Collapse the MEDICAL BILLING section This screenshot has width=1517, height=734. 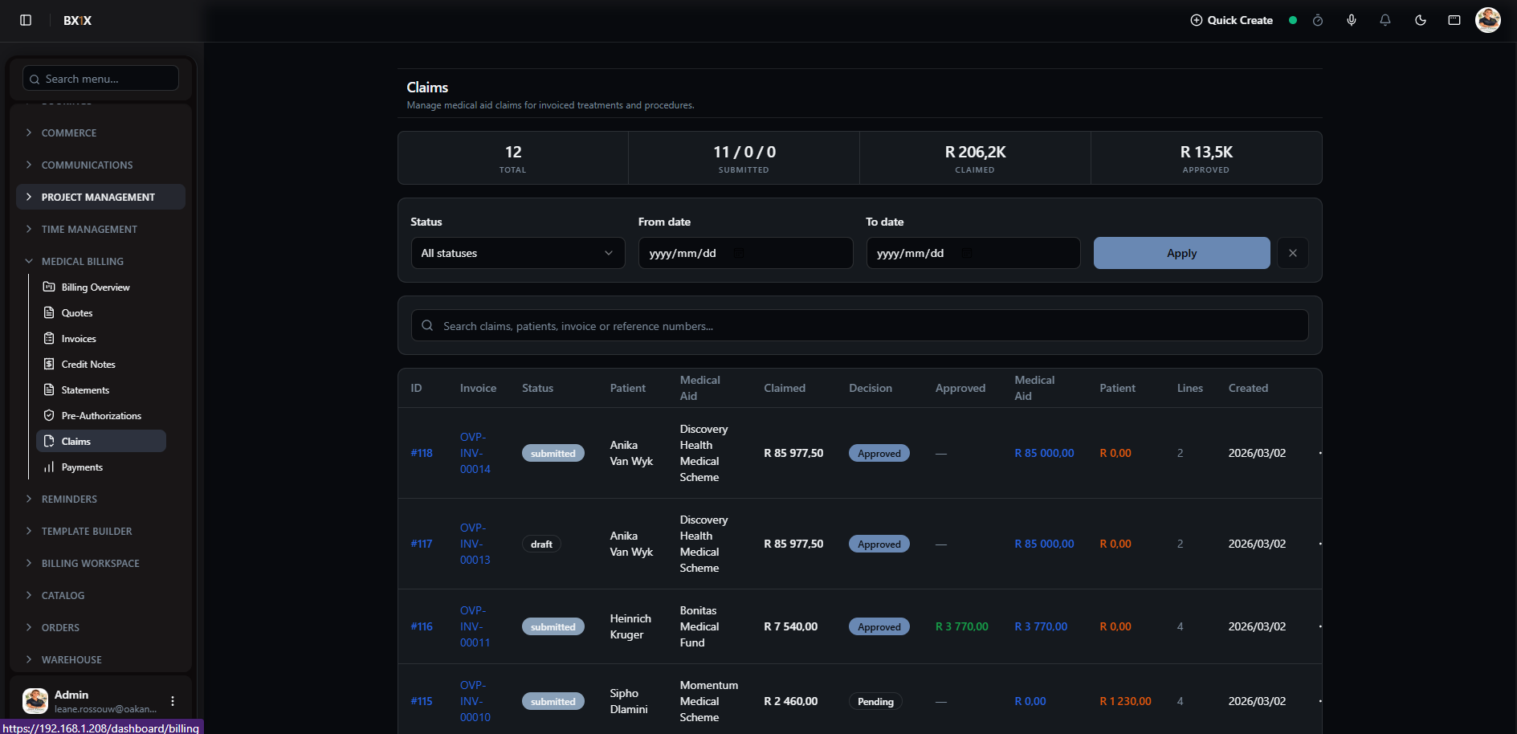100,261
